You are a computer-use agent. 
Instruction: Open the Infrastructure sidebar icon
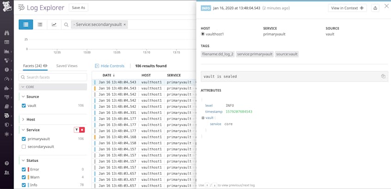click(7, 61)
